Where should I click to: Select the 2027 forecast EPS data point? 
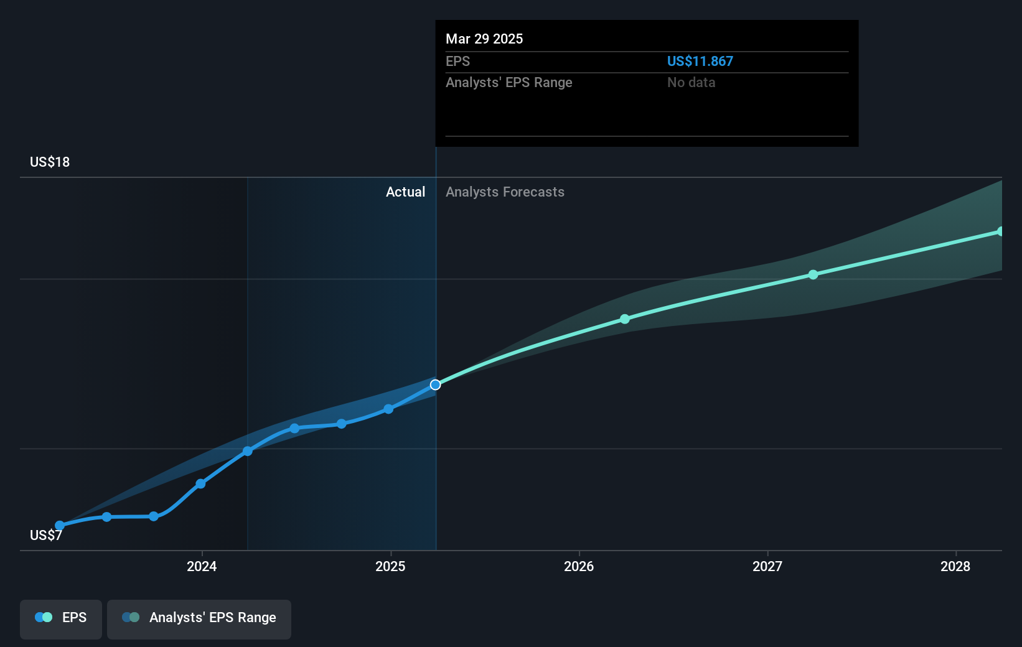pos(813,274)
